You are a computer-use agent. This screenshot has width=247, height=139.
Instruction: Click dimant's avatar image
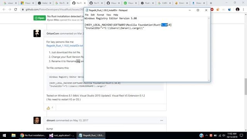tap(37, 120)
